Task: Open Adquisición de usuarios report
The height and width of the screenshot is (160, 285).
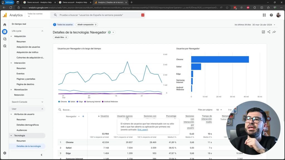Action: click(28, 47)
